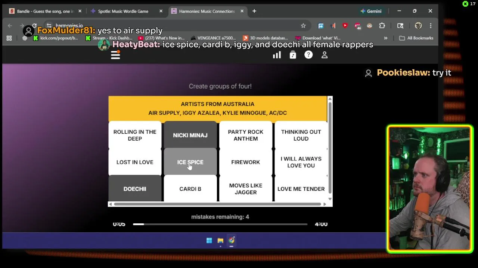Bookmark this page with the star icon
Screen dimensions: 478x268
(303, 26)
